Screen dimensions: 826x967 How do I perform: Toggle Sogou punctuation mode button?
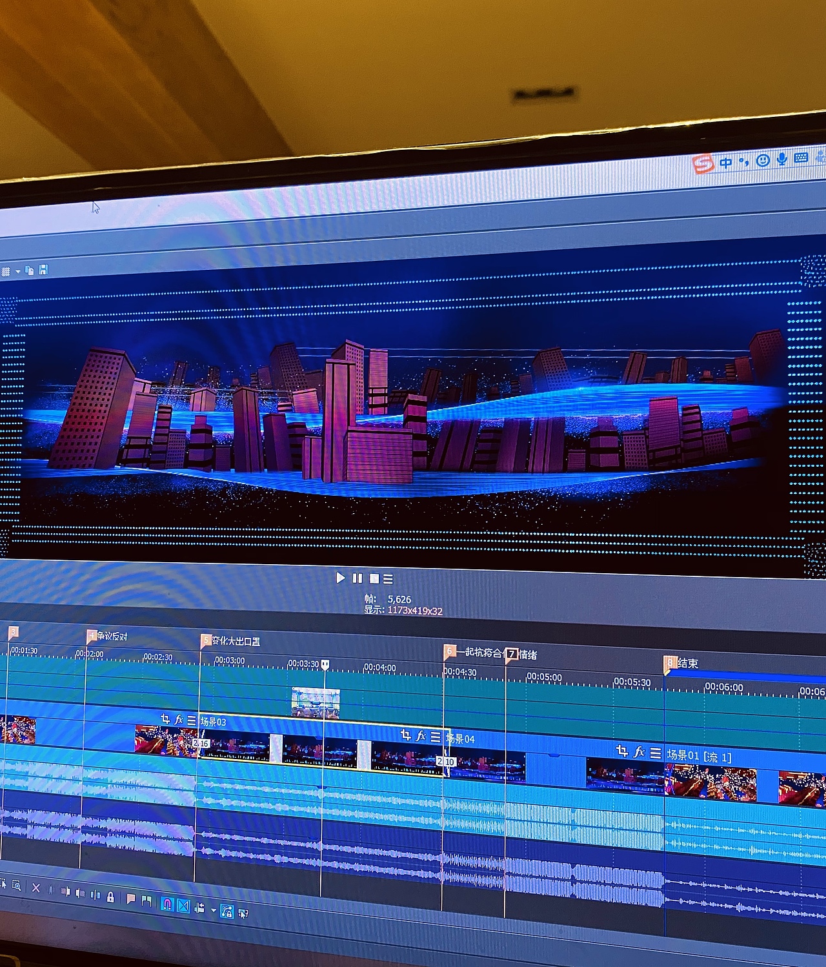click(x=744, y=161)
